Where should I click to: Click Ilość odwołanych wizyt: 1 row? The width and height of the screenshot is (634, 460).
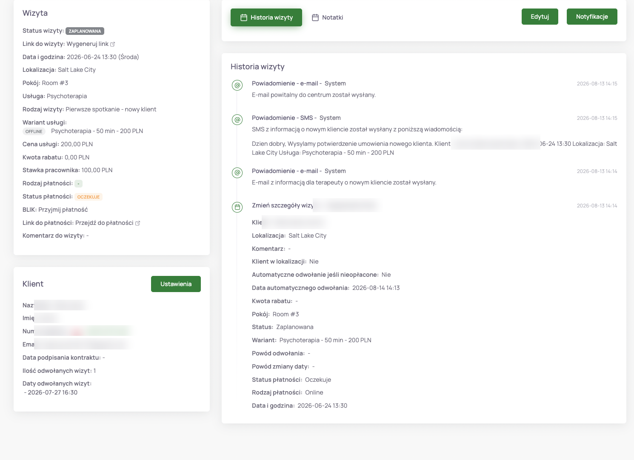point(59,371)
